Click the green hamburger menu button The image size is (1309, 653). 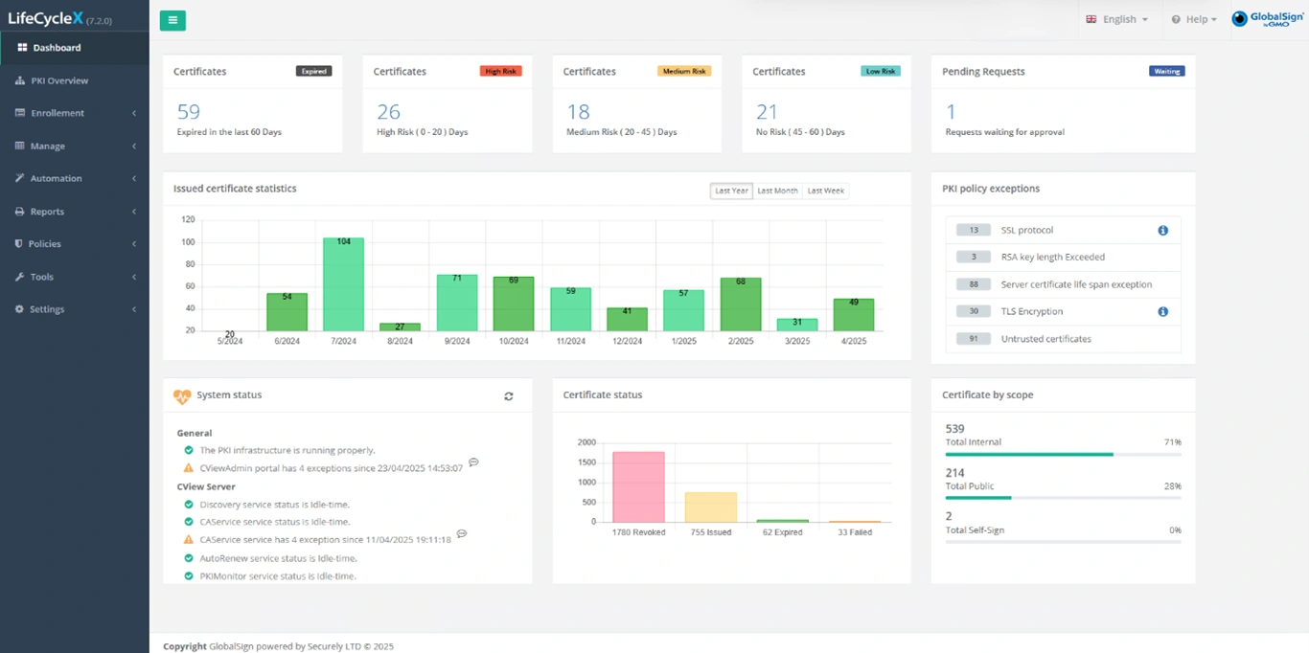172,20
